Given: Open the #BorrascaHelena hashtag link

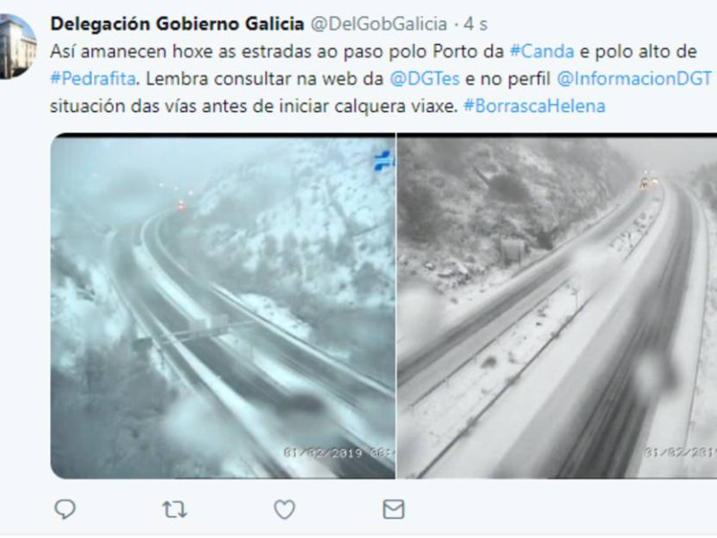Looking at the screenshot, I should pyautogui.click(x=534, y=106).
